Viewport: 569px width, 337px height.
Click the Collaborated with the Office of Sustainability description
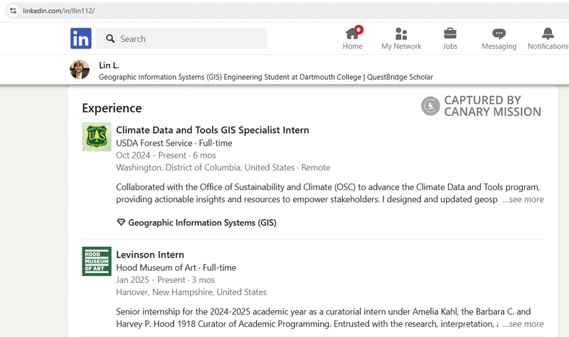coord(328,193)
